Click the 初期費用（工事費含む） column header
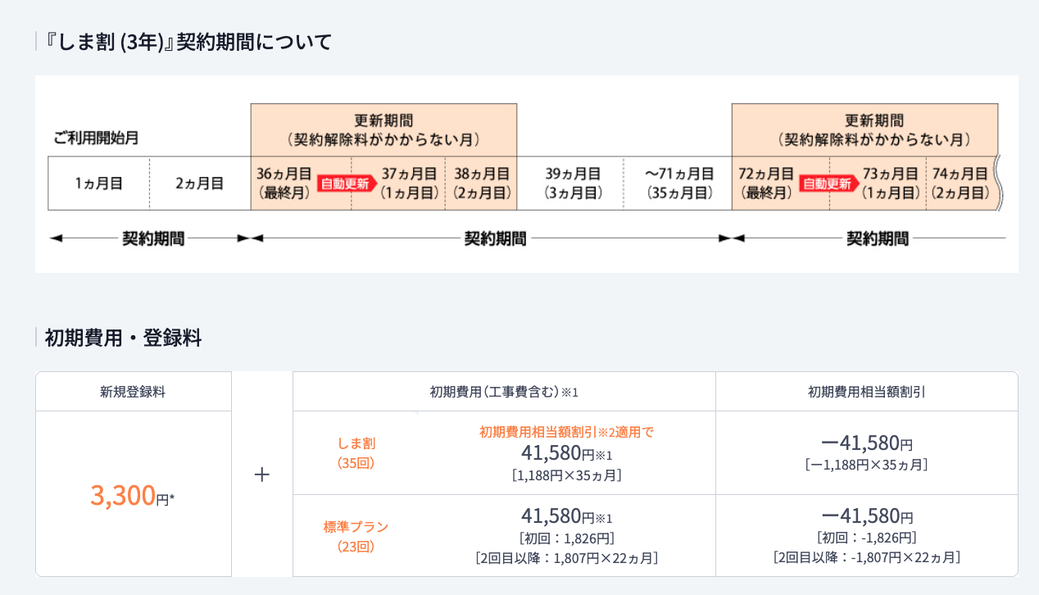 tap(503, 392)
